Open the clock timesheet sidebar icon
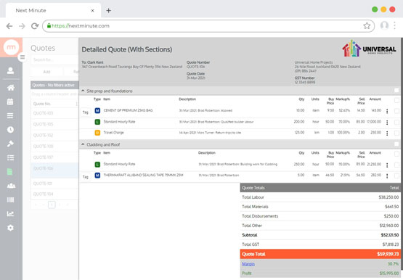403x280 pixels. 10,130
